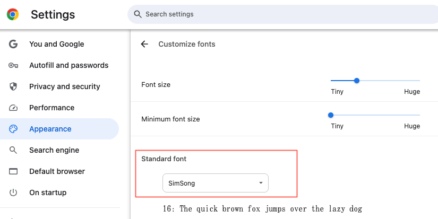Click the Default browser window icon
Screen dimensions: 438x219
coord(13,171)
